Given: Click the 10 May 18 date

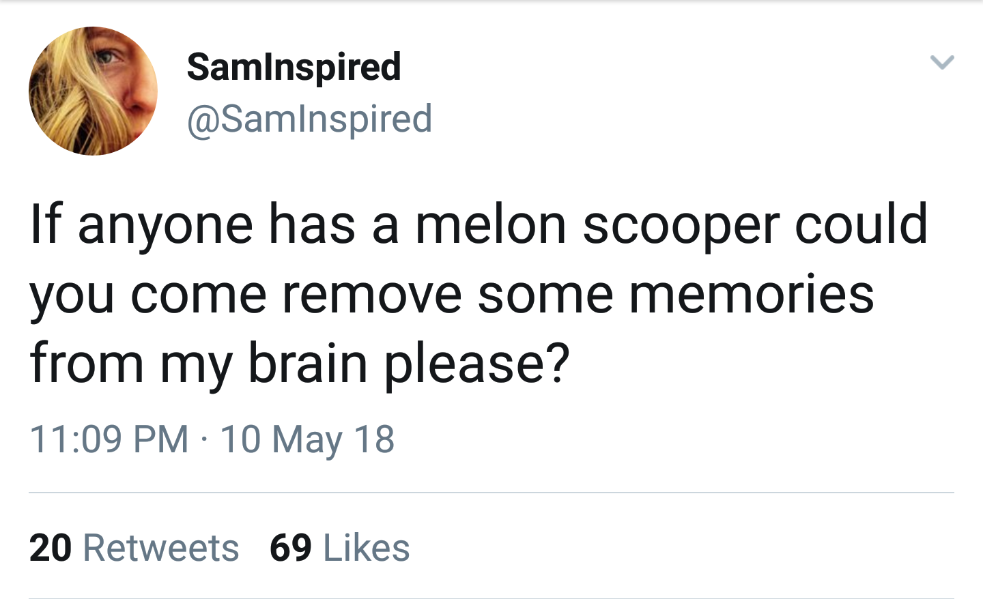Looking at the screenshot, I should tap(307, 439).
